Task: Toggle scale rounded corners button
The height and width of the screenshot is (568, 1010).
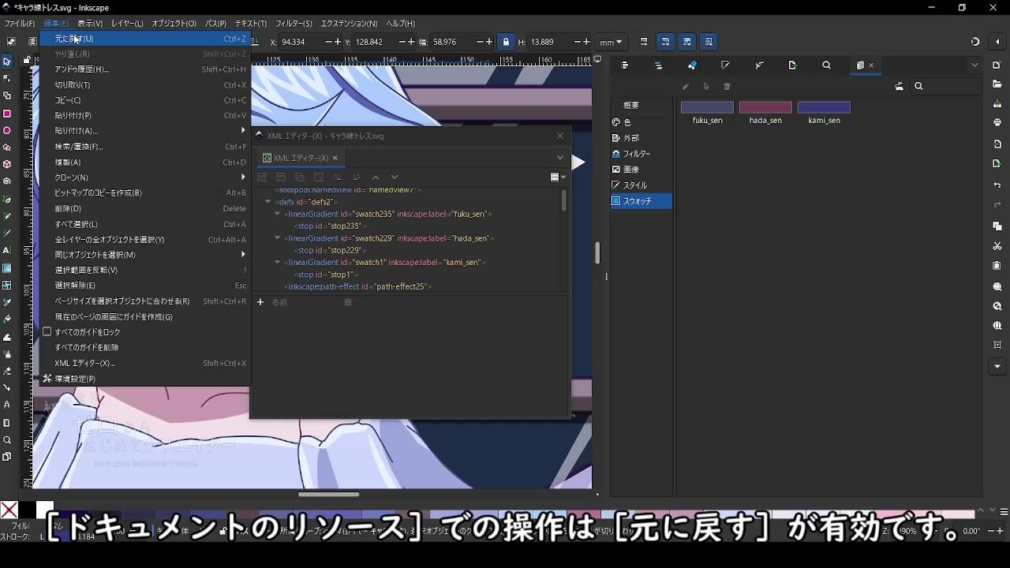Action: pyautogui.click(x=665, y=42)
